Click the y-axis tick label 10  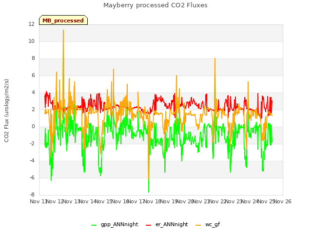(x=31, y=41)
